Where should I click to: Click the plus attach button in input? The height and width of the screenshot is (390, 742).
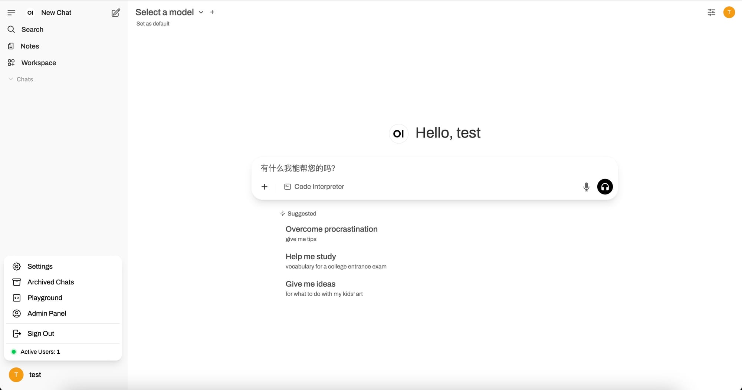pos(265,187)
